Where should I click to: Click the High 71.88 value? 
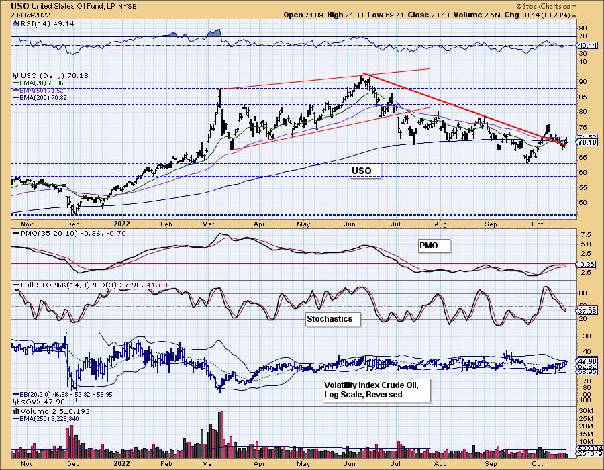pyautogui.click(x=345, y=15)
